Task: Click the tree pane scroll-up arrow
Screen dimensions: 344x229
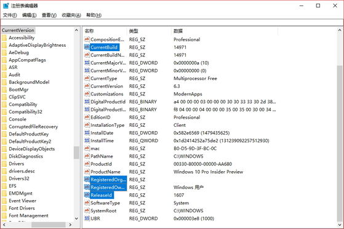Action: (x=76, y=30)
